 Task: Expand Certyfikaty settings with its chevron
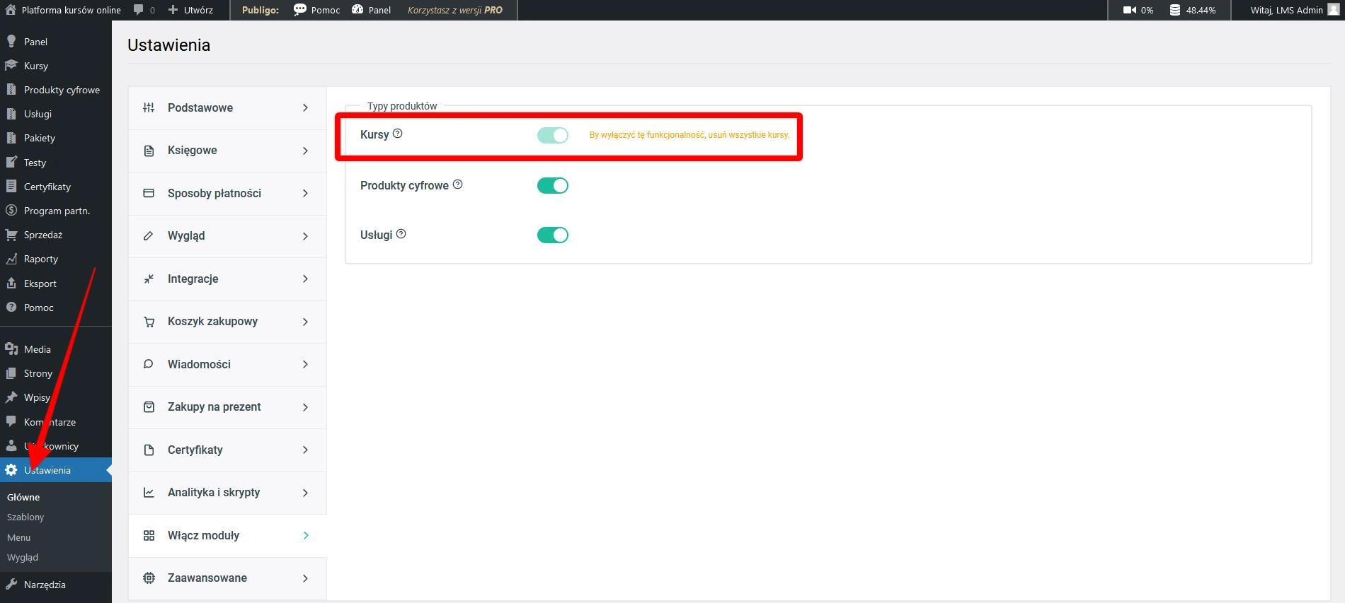pos(306,450)
